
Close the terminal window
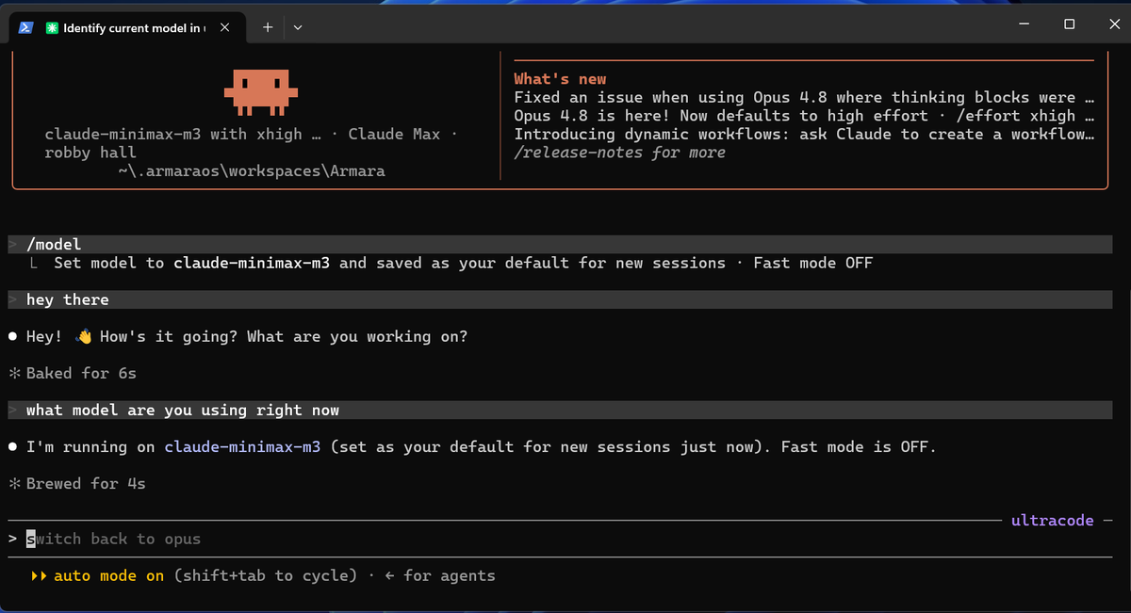(1114, 24)
